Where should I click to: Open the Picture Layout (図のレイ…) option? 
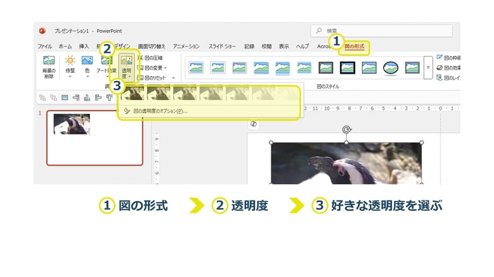click(x=448, y=78)
